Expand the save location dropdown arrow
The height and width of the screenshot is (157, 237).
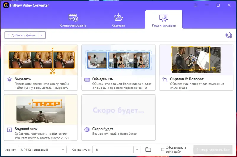click(x=137, y=150)
